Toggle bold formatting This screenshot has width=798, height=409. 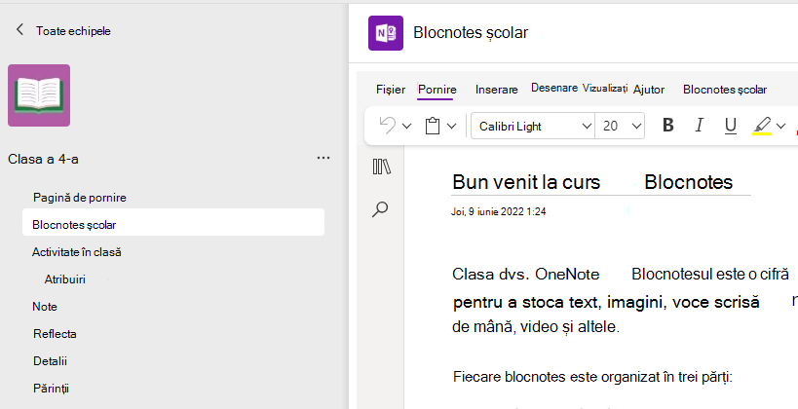pyautogui.click(x=668, y=126)
